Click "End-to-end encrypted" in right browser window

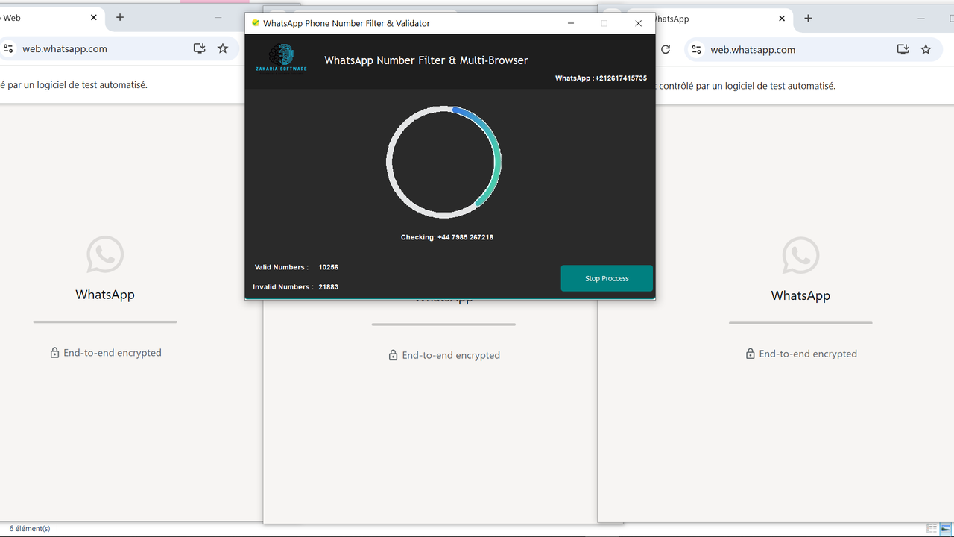(808, 354)
